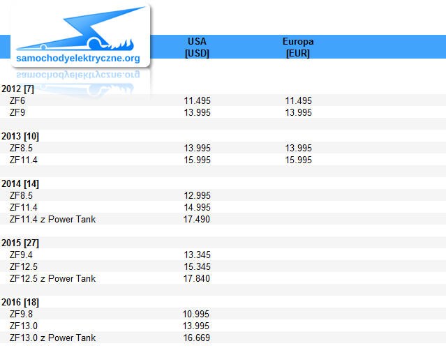The image size is (446, 348).
Task: Click the ZF13.0 z Power Tank price 16.669
Action: click(x=197, y=338)
